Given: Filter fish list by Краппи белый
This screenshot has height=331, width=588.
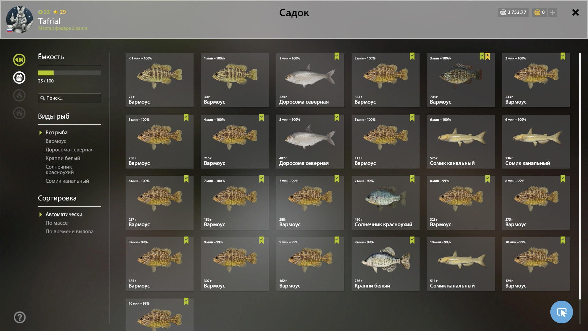Looking at the screenshot, I should [x=63, y=158].
